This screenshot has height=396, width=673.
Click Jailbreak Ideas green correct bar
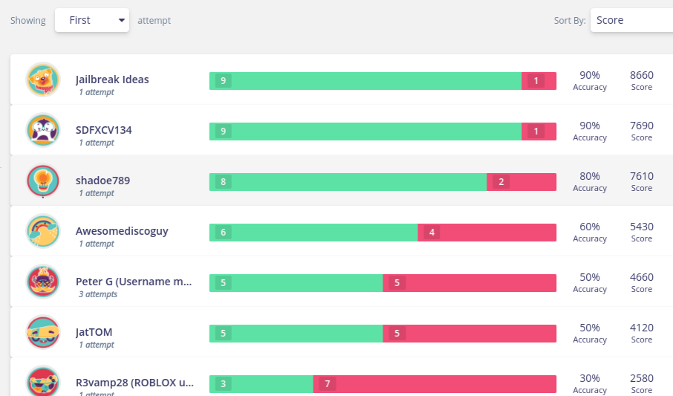[371, 81]
